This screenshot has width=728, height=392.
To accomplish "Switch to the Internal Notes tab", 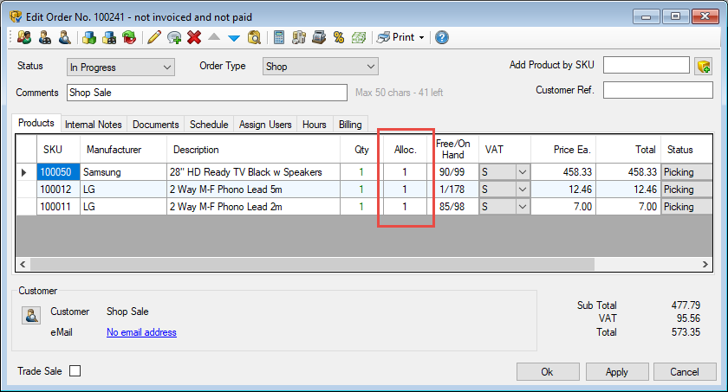I will pos(94,125).
